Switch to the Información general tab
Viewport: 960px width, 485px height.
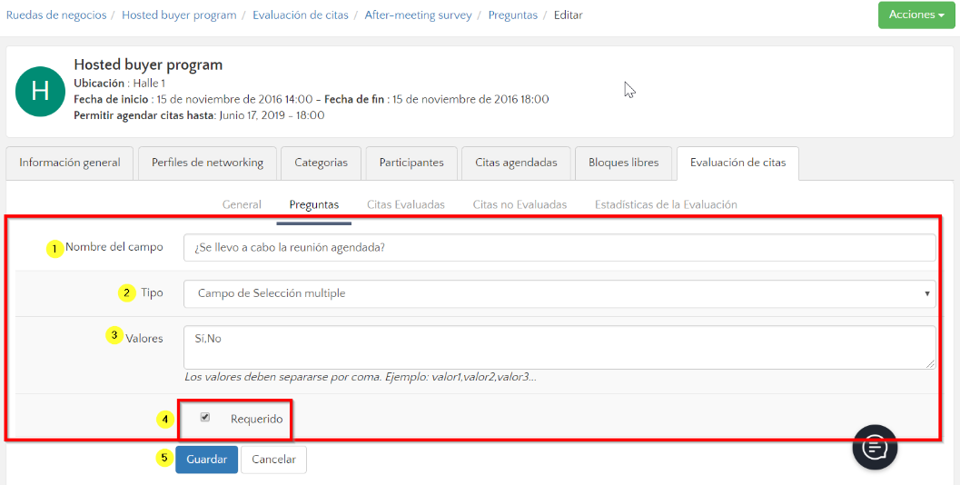coord(70,163)
